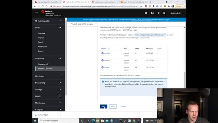Open OperatorHub in sidebar
Image resolution: width=218 pixels, height=123 pixels.
tap(43, 64)
